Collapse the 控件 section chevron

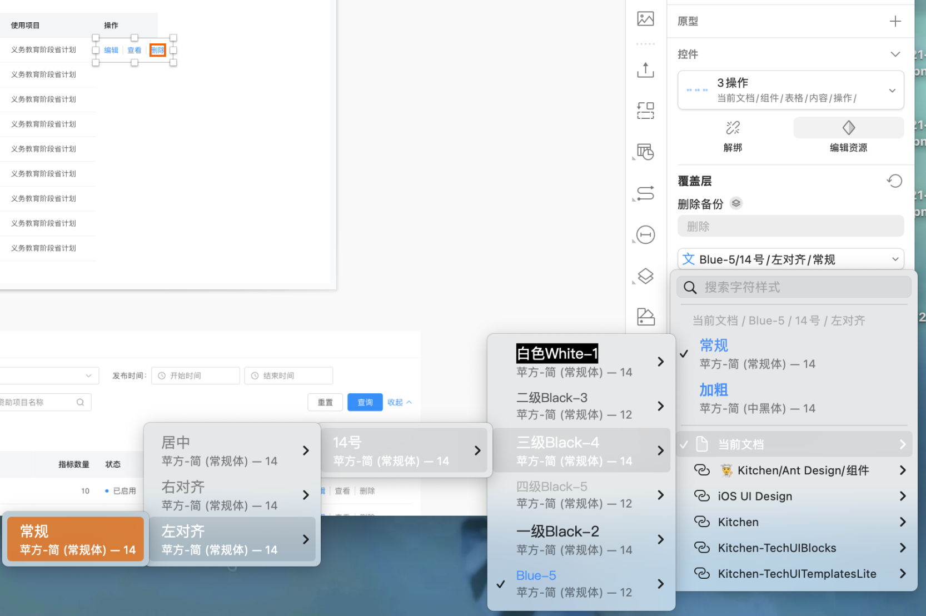pyautogui.click(x=895, y=54)
